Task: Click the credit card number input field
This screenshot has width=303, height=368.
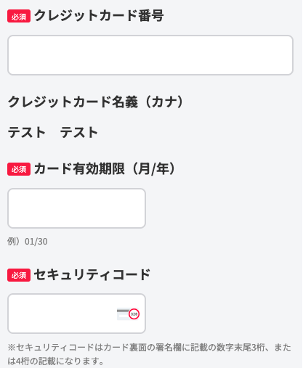Action: (150, 55)
